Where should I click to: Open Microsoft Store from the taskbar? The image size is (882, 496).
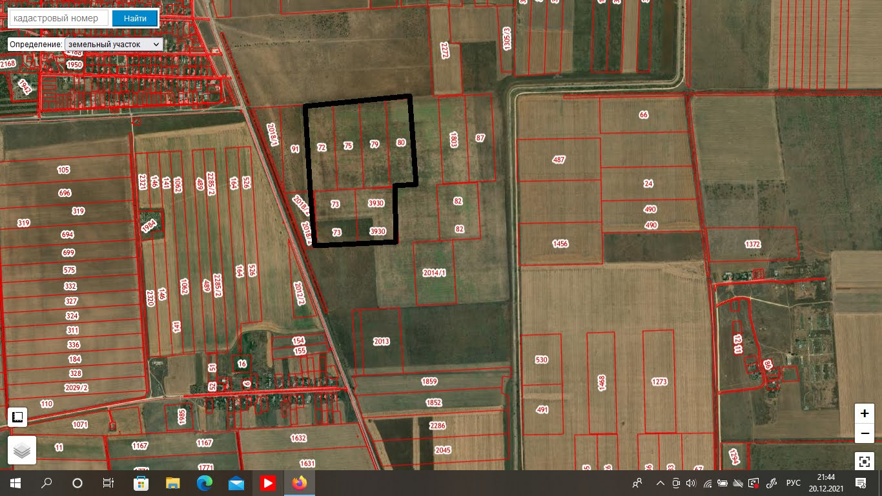click(x=141, y=483)
